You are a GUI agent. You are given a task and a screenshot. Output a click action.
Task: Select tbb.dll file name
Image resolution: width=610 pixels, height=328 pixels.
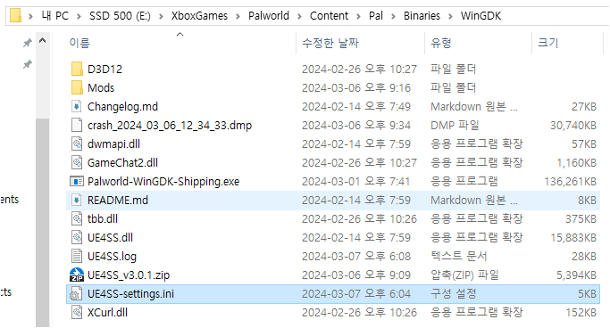click(x=103, y=219)
